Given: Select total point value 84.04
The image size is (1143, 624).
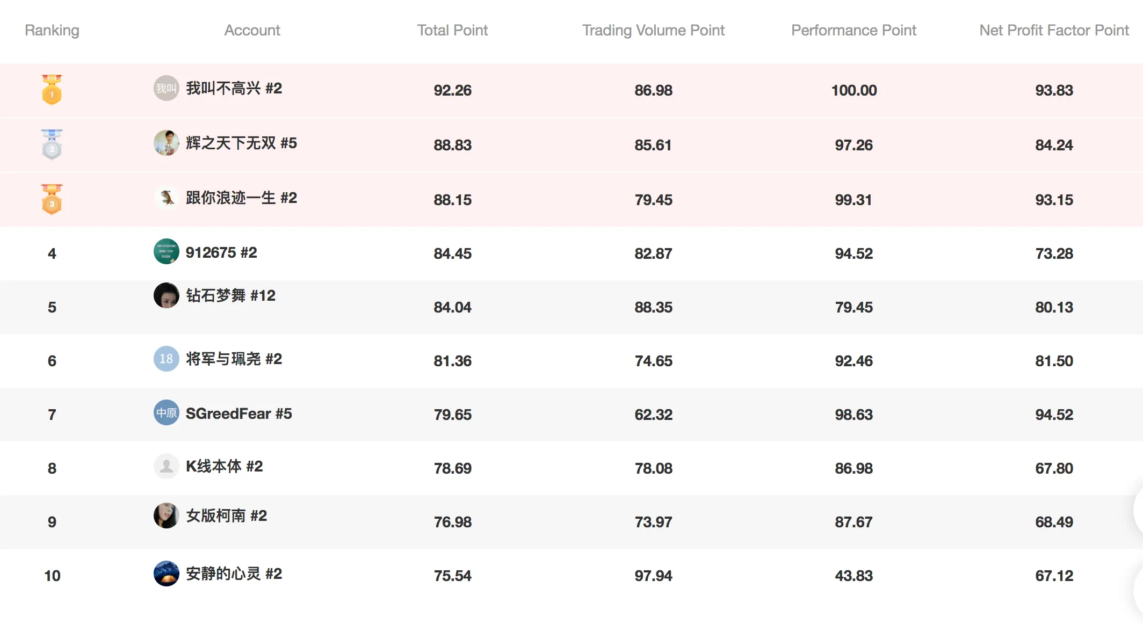Looking at the screenshot, I should (x=452, y=307).
